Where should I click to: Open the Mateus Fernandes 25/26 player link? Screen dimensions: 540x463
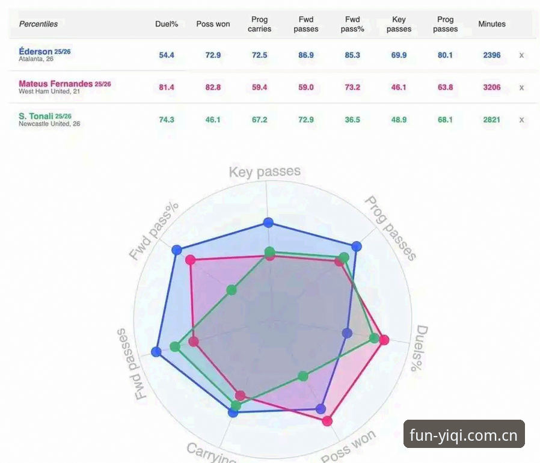[x=65, y=84]
